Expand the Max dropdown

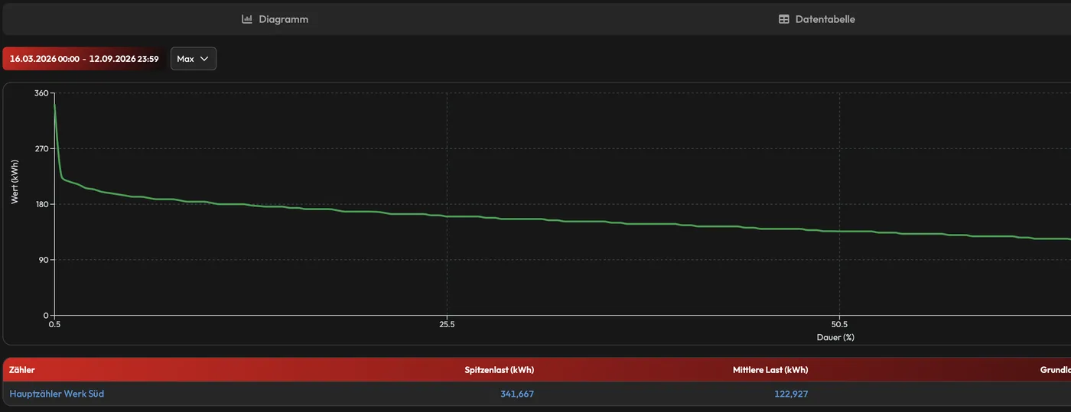pyautogui.click(x=194, y=59)
